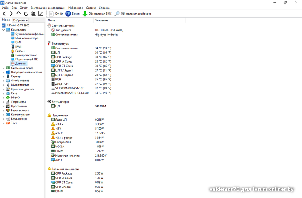The image size is (302, 198).
Task: Select Суммарная информация tree item
Action: (x=27, y=34)
